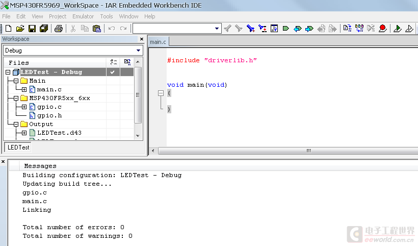The height and width of the screenshot is (246, 418).
Task: Toggle the LEDTest - Debug checkmark column
Action: coord(113,72)
